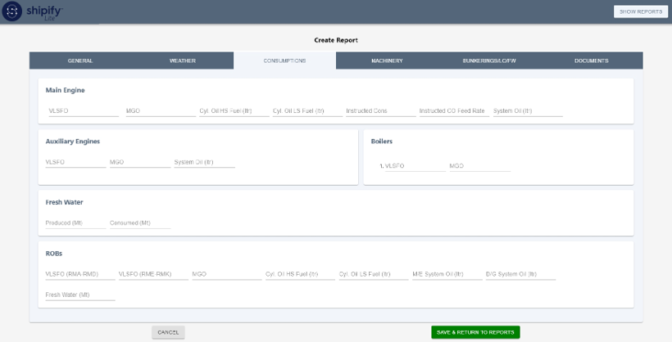Select the Machinery tab
This screenshot has width=672, height=342.
coord(387,61)
